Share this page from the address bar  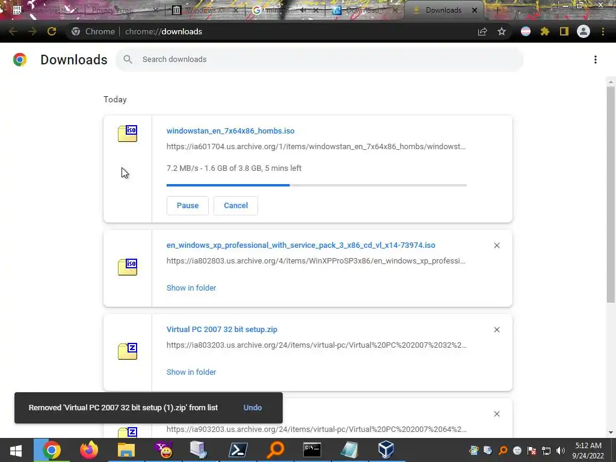coord(482,31)
